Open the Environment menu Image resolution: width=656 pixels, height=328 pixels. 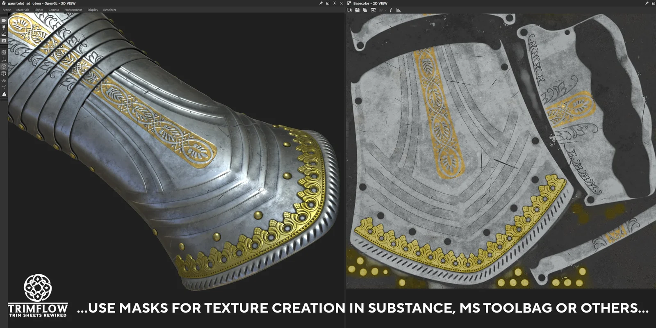pyautogui.click(x=73, y=10)
